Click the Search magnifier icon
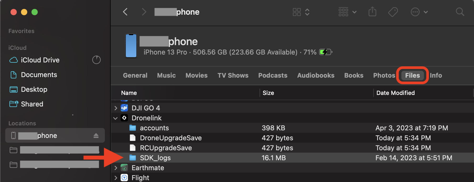The width and height of the screenshot is (474, 182). tap(460, 12)
